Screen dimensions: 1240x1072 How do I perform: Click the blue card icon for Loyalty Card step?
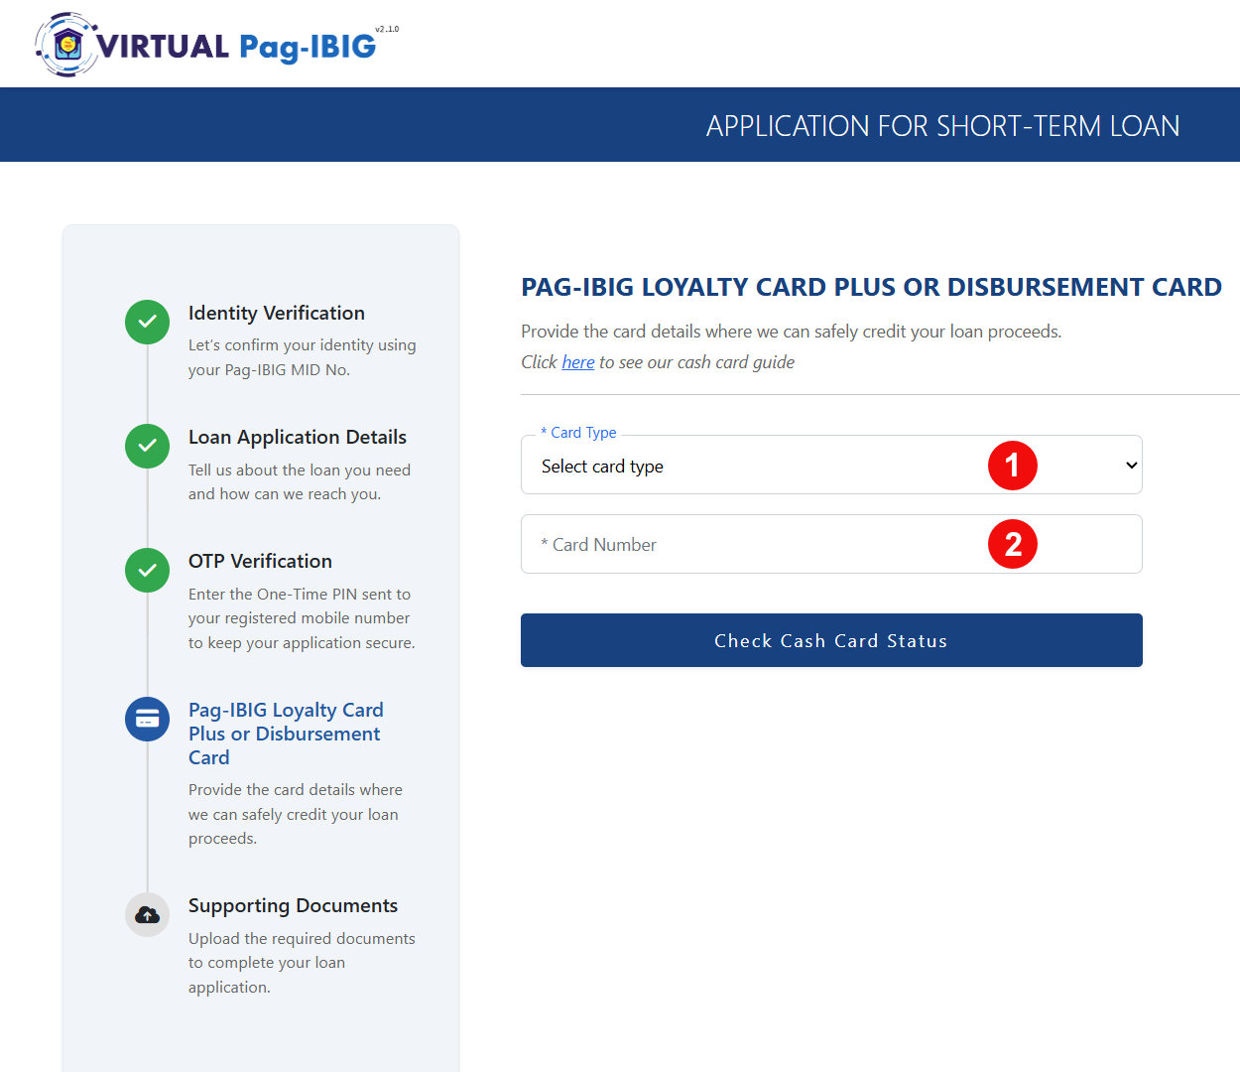(147, 719)
